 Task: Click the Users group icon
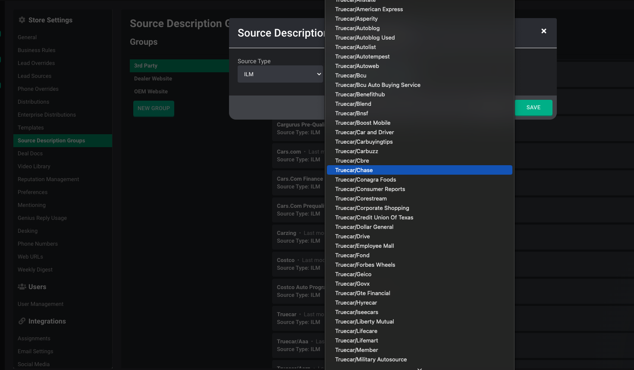coord(22,287)
